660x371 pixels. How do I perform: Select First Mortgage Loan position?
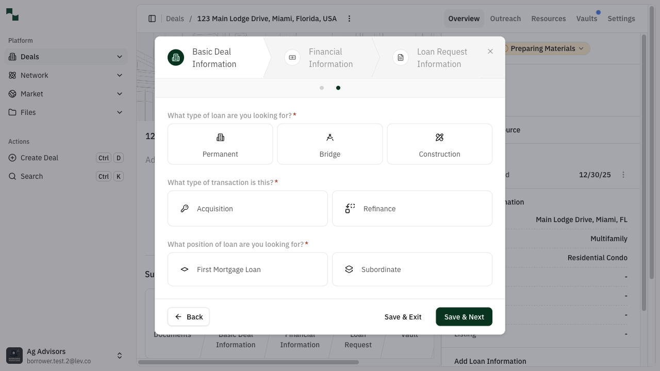tap(247, 269)
